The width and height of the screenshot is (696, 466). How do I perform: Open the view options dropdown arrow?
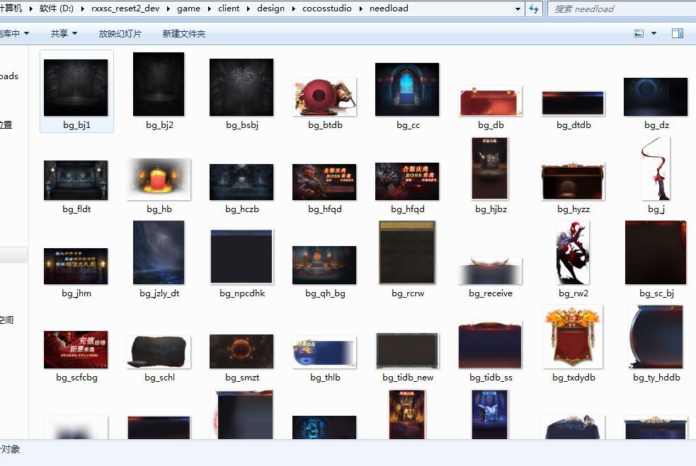[x=654, y=33]
